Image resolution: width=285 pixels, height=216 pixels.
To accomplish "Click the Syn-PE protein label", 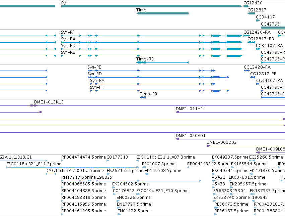I will (94, 67).
